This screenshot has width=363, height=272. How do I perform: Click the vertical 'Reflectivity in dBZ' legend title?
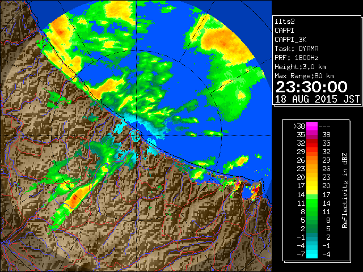click(345, 190)
